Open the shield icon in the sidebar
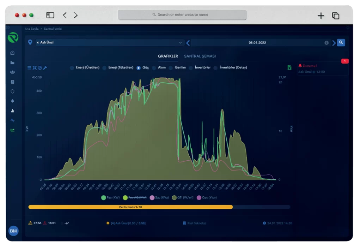 [12, 91]
